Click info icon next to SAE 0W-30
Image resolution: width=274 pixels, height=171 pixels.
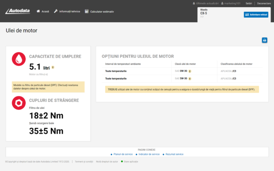click(x=190, y=71)
